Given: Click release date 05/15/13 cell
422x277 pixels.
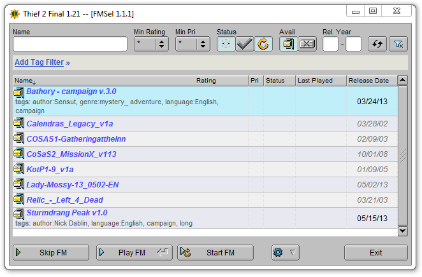Looking at the screenshot, I should pos(372,219).
